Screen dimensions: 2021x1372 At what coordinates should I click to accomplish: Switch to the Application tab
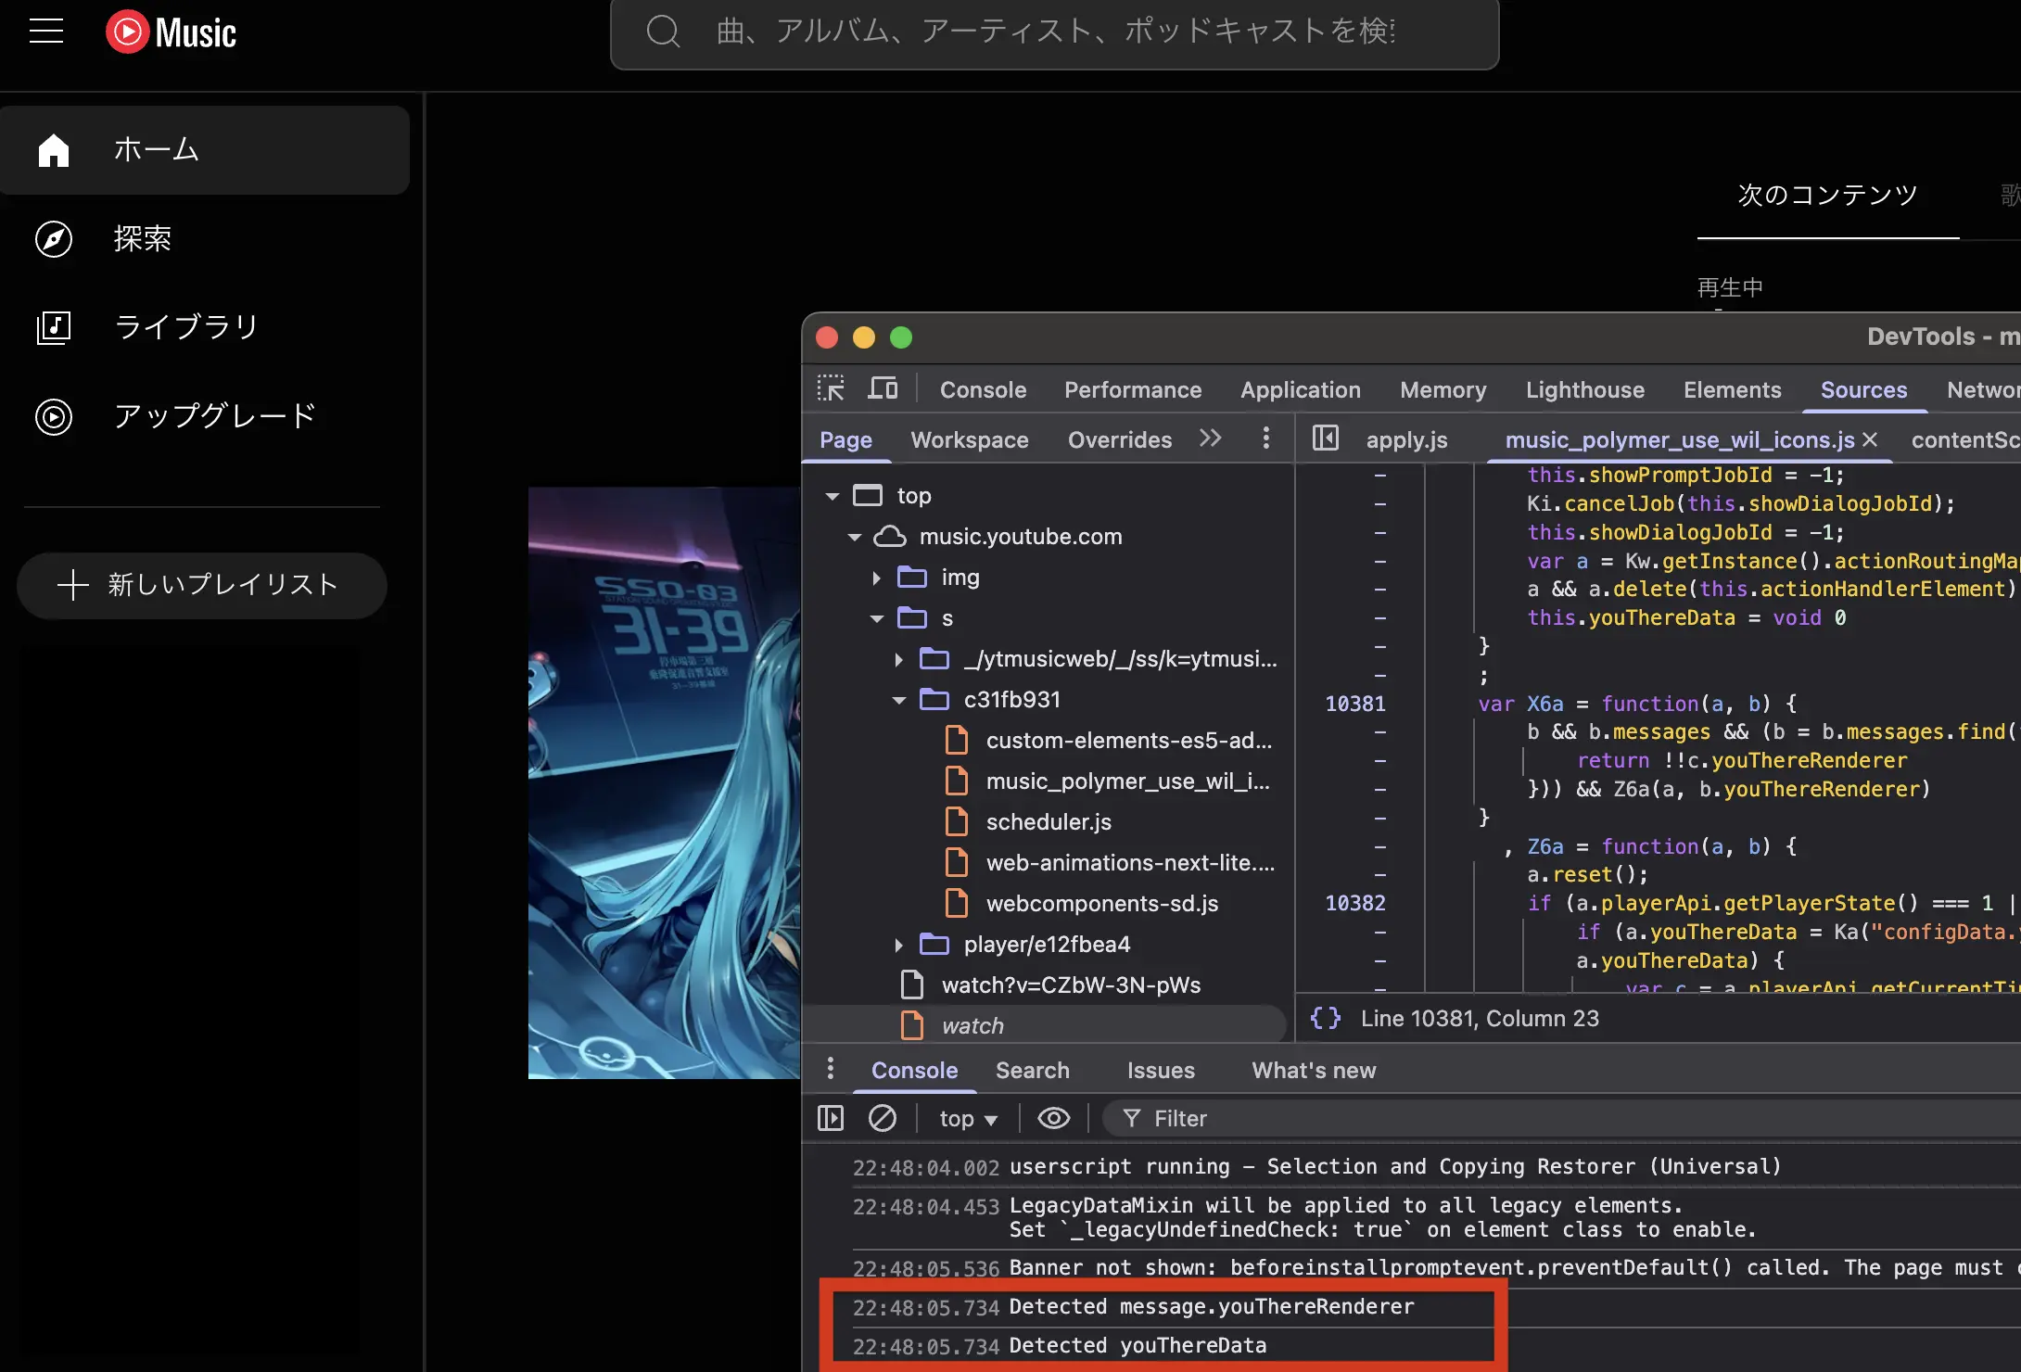(x=1301, y=390)
